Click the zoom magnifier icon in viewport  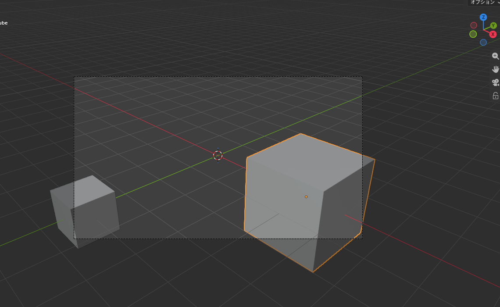[495, 56]
